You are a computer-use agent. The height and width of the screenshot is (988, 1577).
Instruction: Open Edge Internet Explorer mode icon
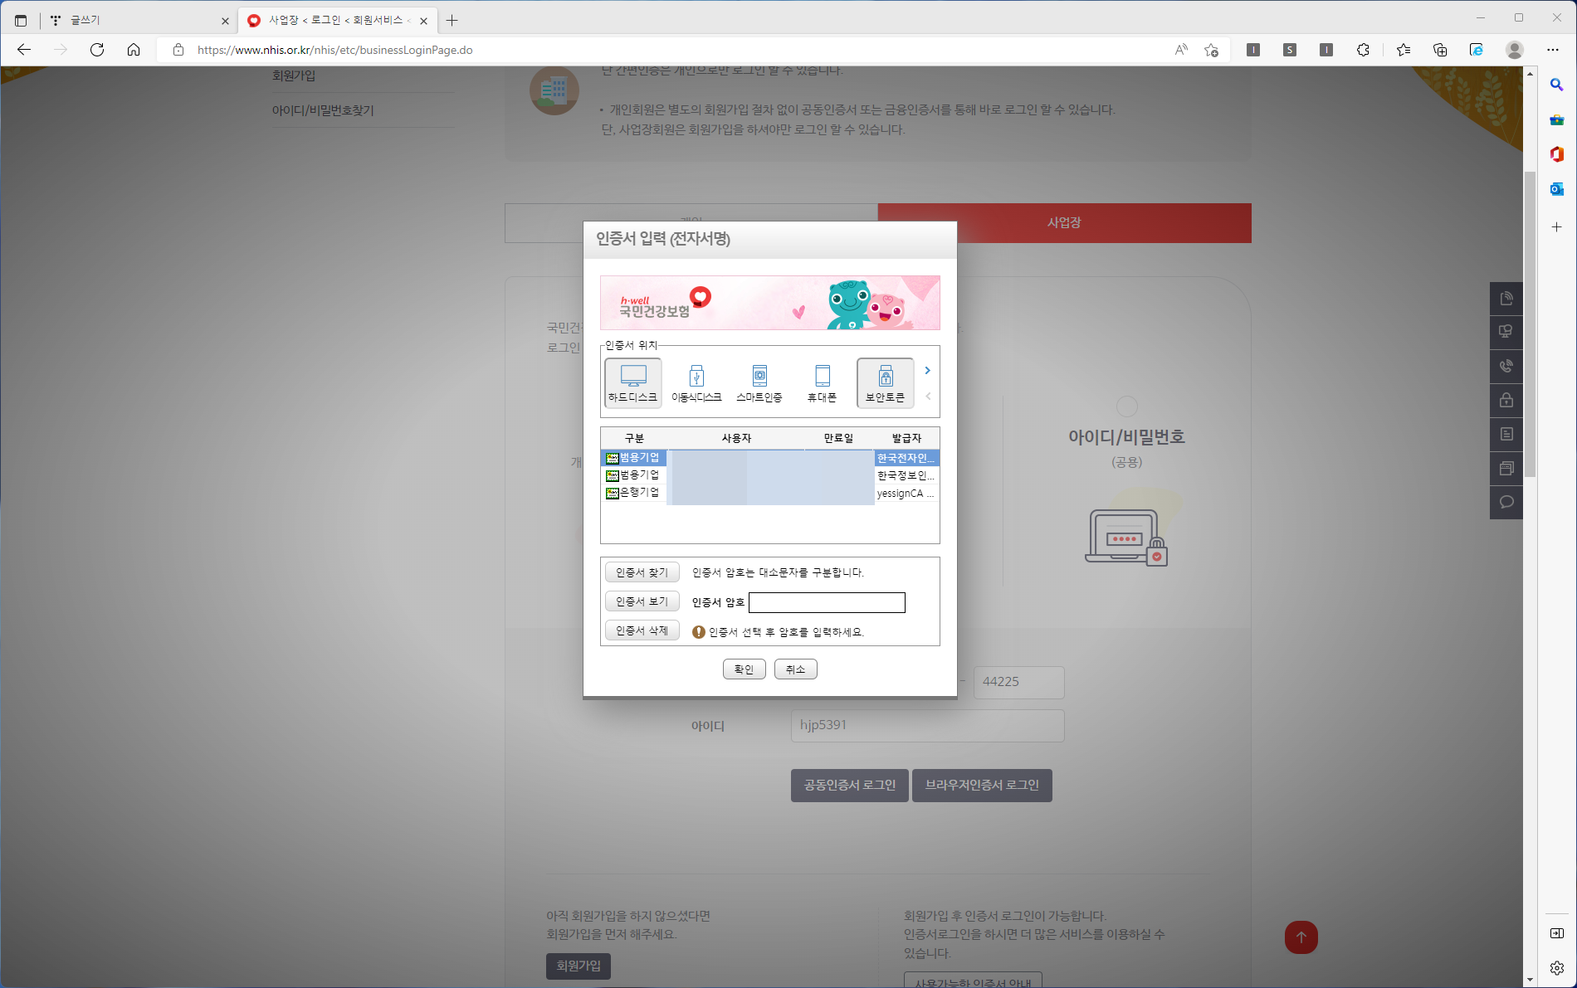tap(1477, 50)
